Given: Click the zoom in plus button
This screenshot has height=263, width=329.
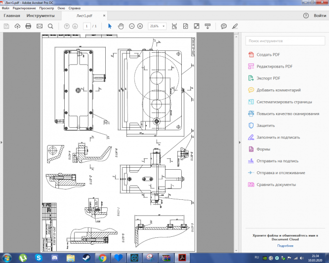Looking at the screenshot, I should (x=140, y=26).
